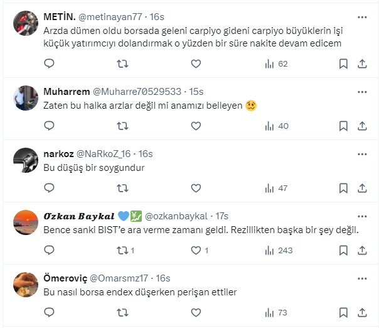
Task: Retweet Özkan Baykal's BIST tweet
Action: pos(123,250)
